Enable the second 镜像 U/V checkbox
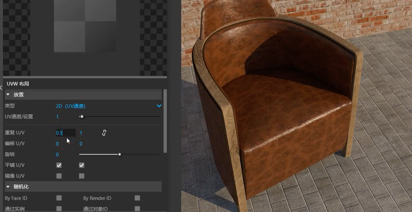The image size is (412, 212). click(82, 176)
